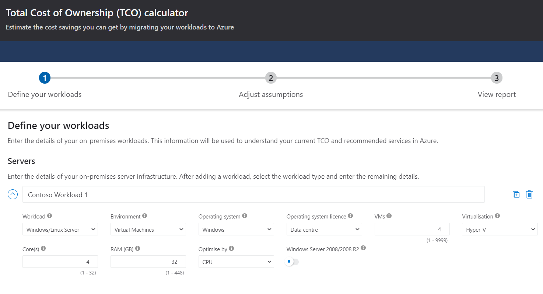The height and width of the screenshot is (294, 543).
Task: Show Virtualisation info tooltip icon
Action: click(497, 216)
